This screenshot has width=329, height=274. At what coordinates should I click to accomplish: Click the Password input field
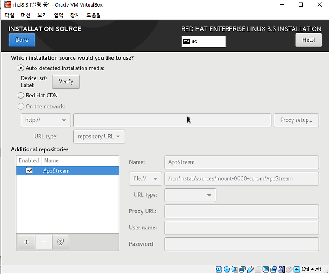point(242,244)
